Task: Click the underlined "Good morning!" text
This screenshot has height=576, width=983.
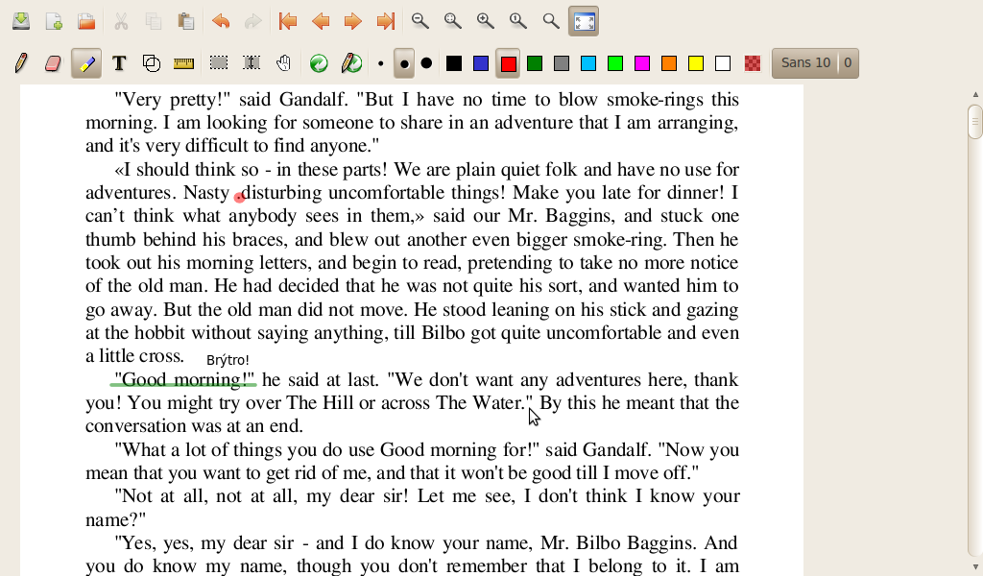Action: (x=185, y=380)
